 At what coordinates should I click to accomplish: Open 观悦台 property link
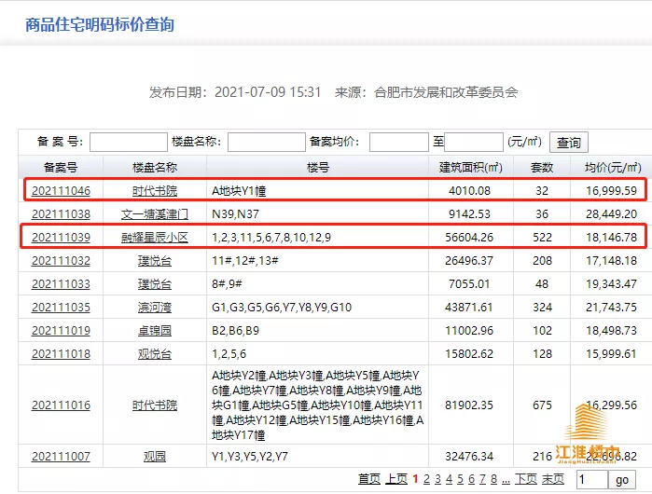[x=155, y=353]
